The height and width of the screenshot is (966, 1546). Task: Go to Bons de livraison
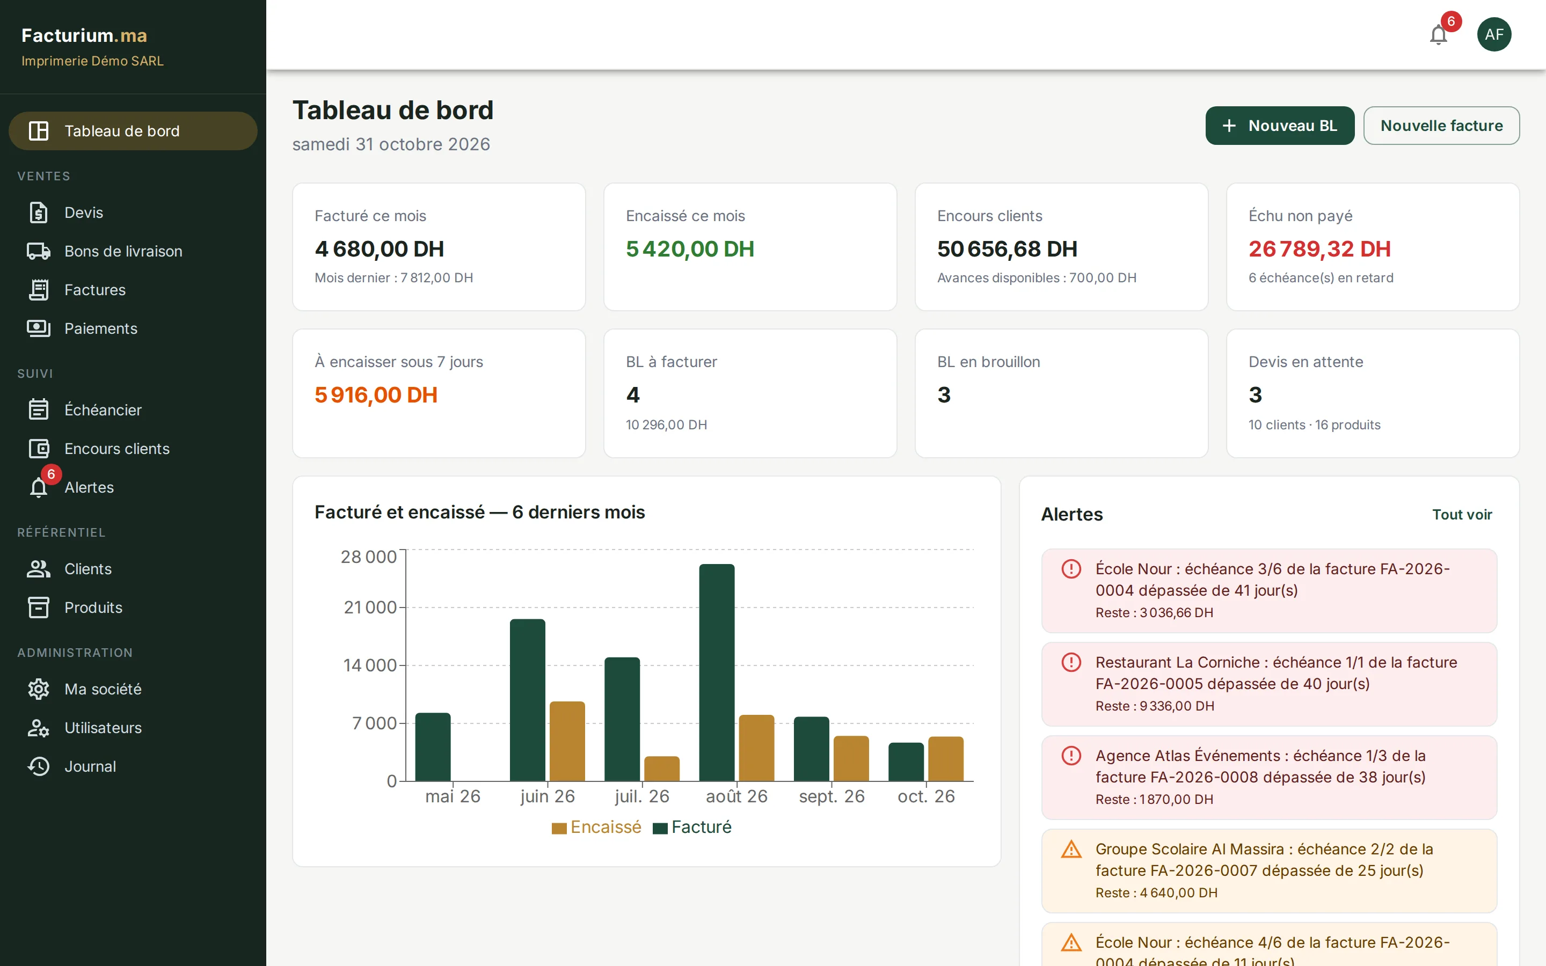point(133,251)
